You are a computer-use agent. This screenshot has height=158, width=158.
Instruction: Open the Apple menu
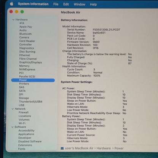click(x=12, y=4)
